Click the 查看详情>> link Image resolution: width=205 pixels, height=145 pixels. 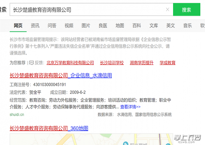pyautogui.click(x=130, y=107)
